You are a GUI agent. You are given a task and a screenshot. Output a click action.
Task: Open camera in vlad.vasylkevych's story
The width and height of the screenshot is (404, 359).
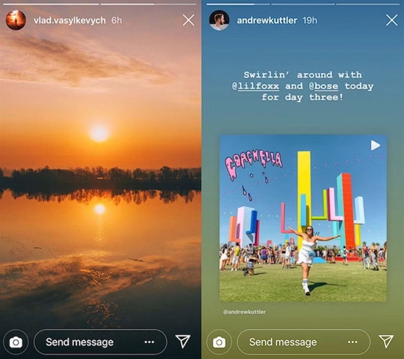16,342
